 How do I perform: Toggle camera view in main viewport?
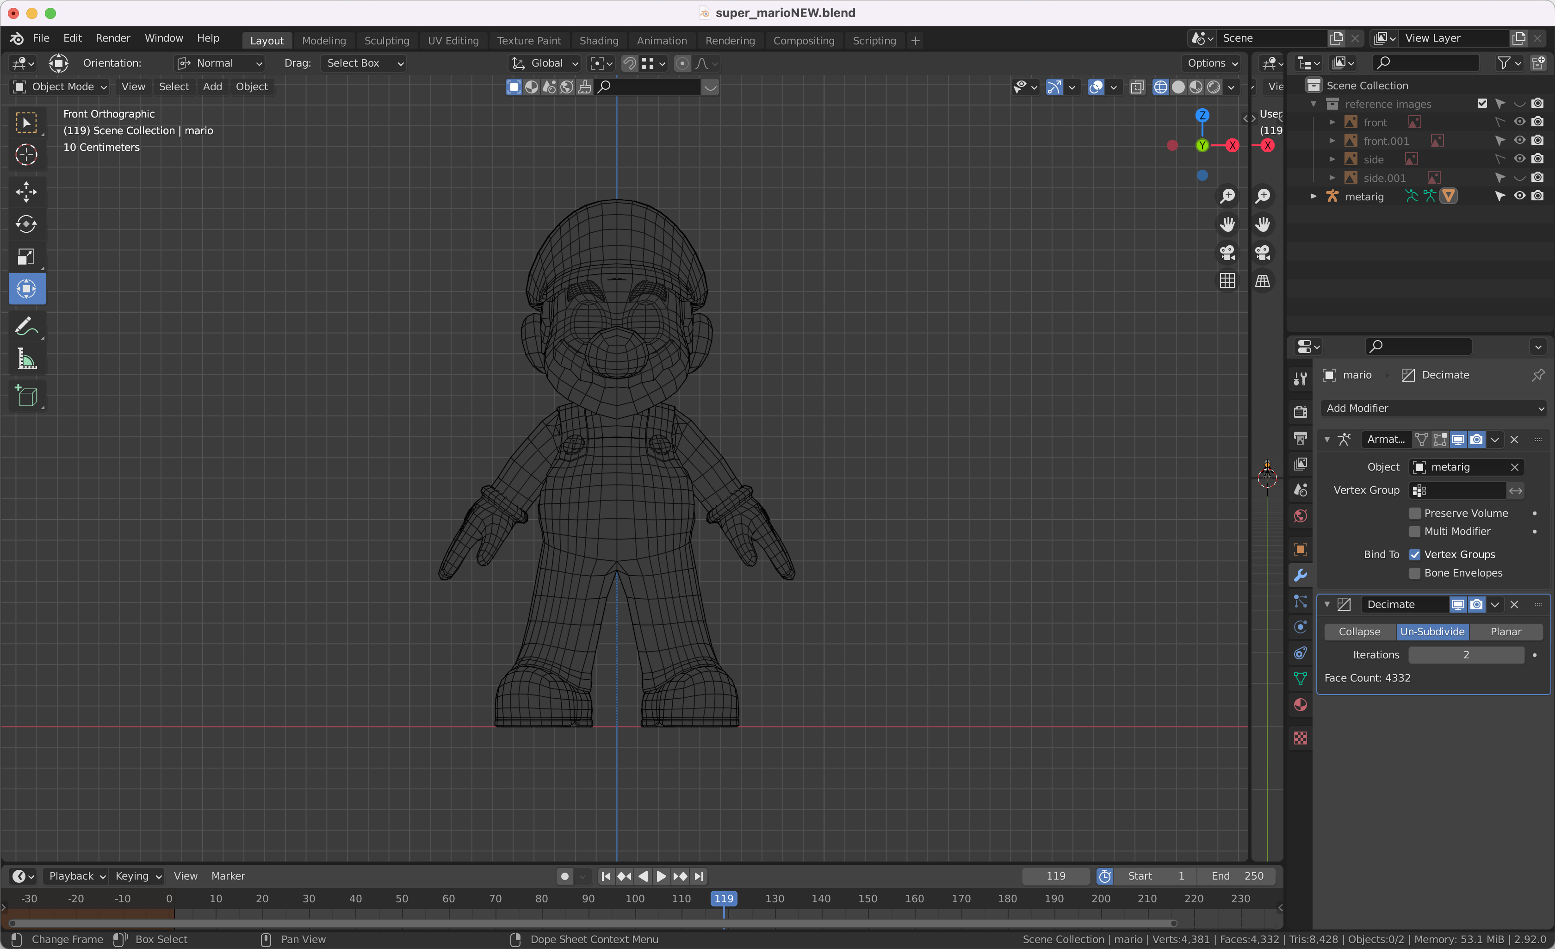1227,253
